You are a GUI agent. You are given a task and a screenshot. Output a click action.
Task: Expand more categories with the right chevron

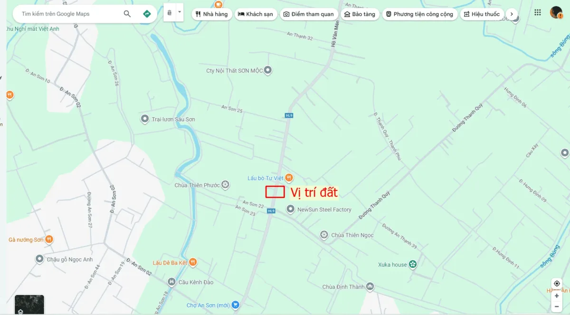512,14
